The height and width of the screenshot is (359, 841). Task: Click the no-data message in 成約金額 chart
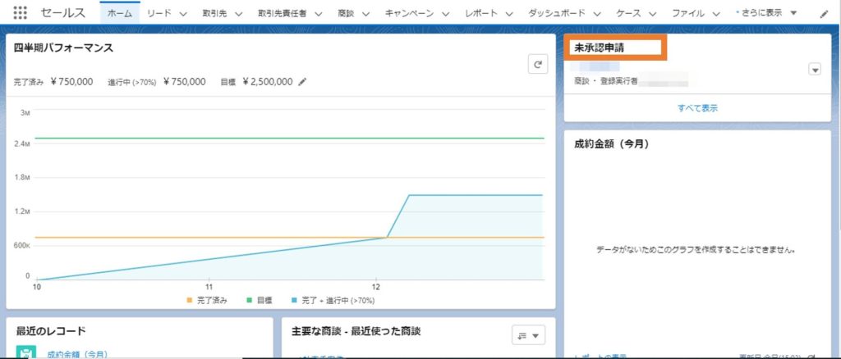tap(695, 250)
